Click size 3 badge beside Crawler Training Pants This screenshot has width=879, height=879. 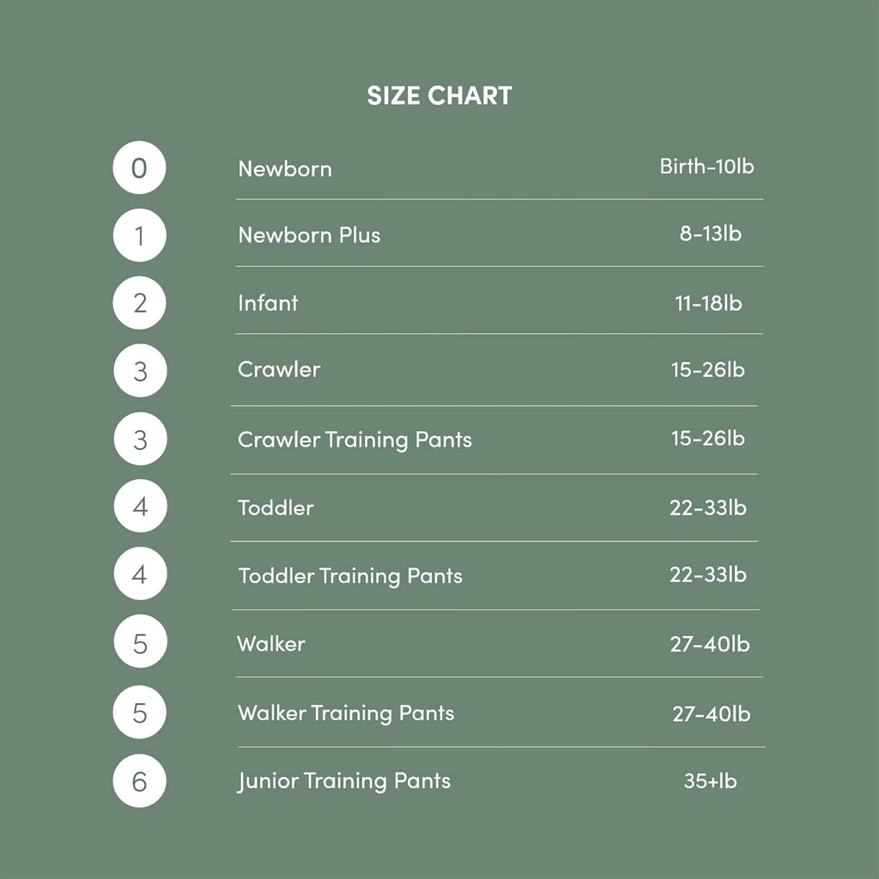[x=140, y=439]
